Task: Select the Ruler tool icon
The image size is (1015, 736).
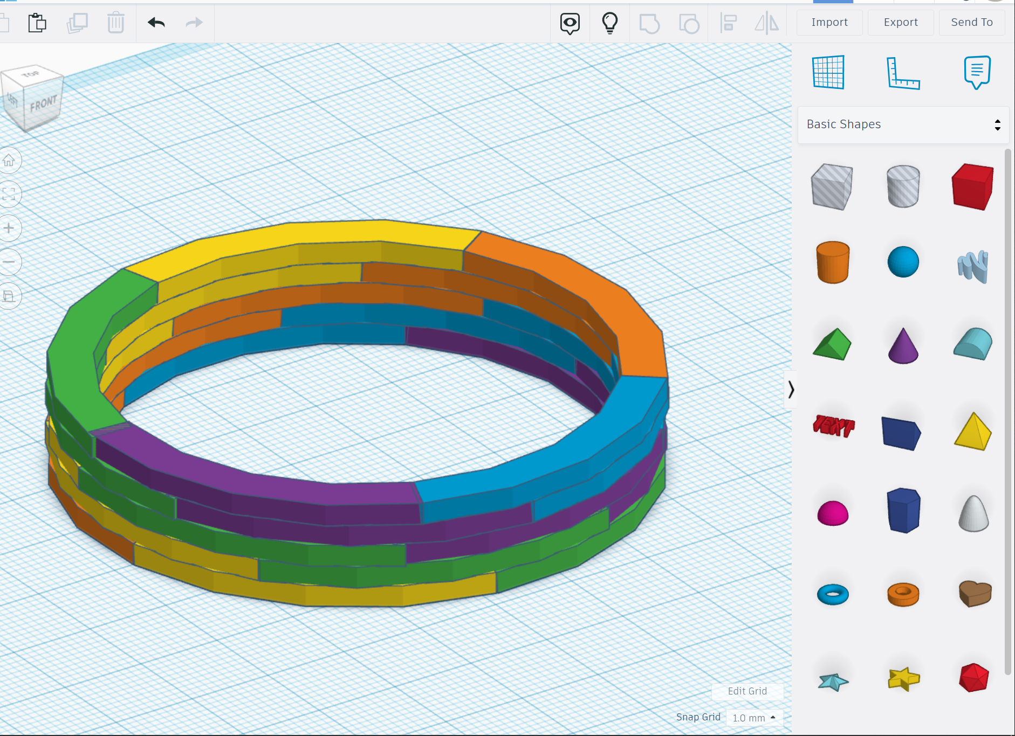Action: pyautogui.click(x=903, y=73)
